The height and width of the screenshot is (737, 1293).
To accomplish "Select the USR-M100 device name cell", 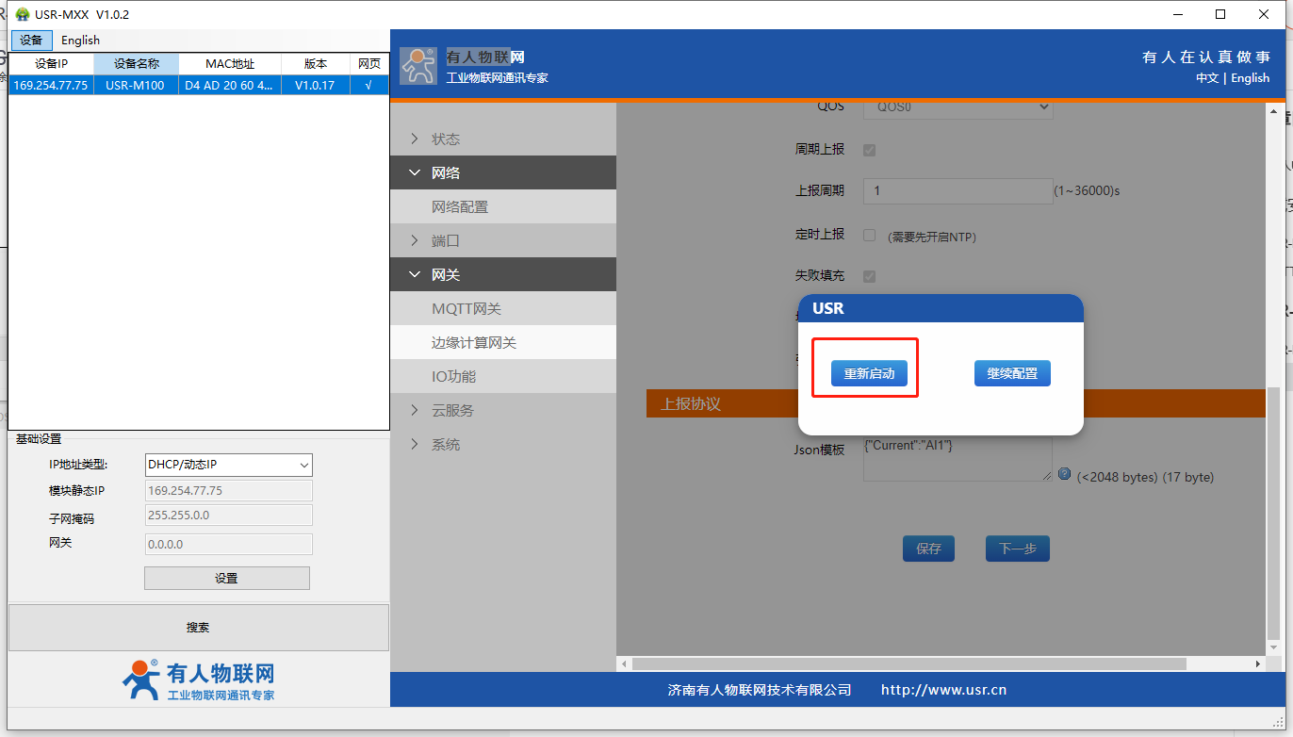I will (x=136, y=85).
